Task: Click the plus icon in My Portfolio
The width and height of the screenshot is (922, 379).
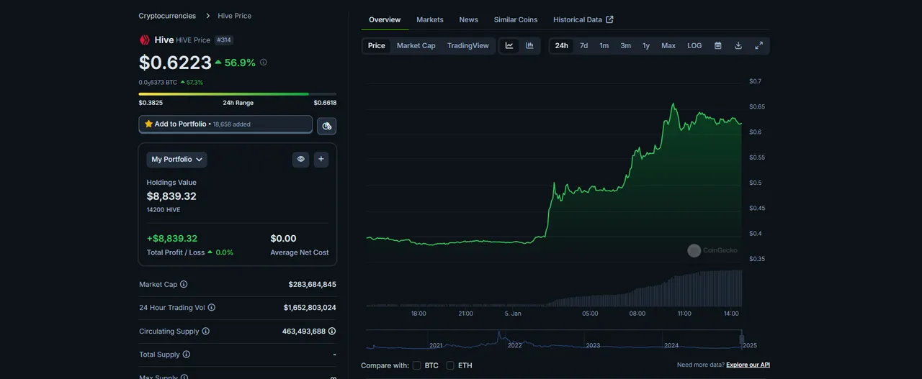Action: (x=321, y=159)
